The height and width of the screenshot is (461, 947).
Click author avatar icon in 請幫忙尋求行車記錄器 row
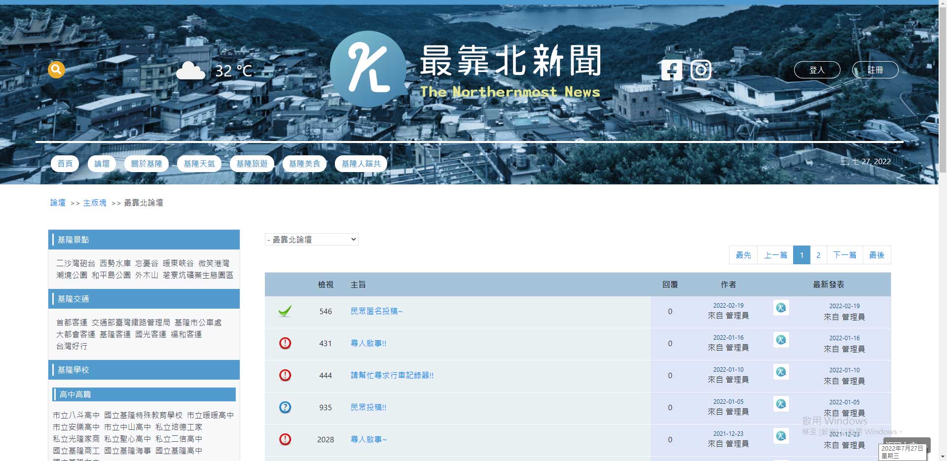(781, 372)
